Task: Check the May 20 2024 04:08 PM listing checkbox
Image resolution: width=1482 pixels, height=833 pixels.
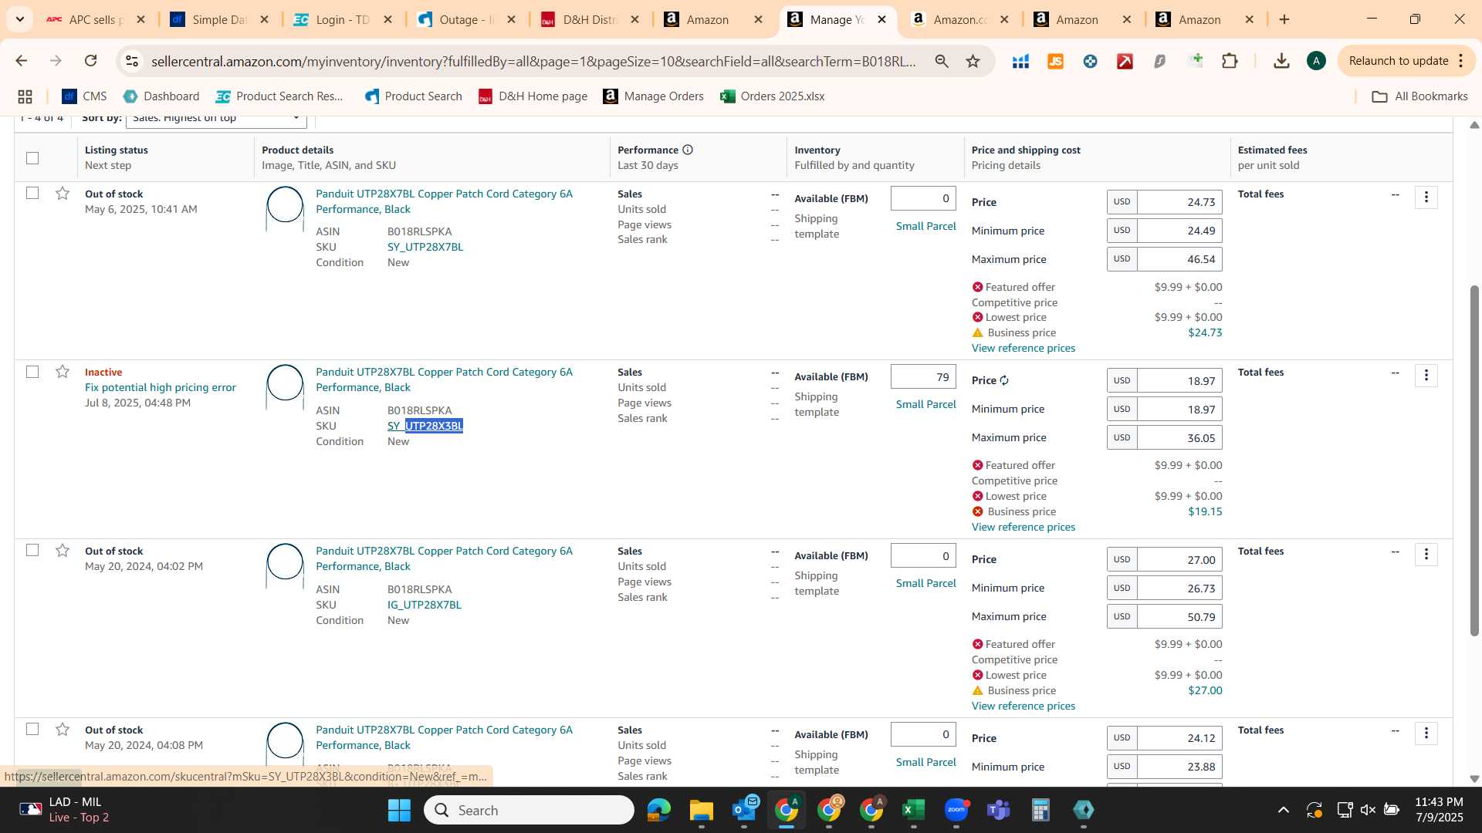Action: tap(32, 729)
